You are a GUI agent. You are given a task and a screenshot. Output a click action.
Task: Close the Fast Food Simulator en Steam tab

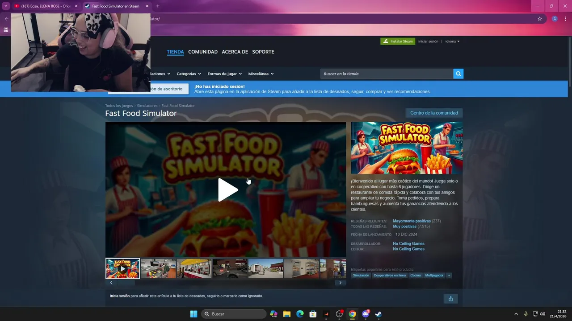point(147,6)
